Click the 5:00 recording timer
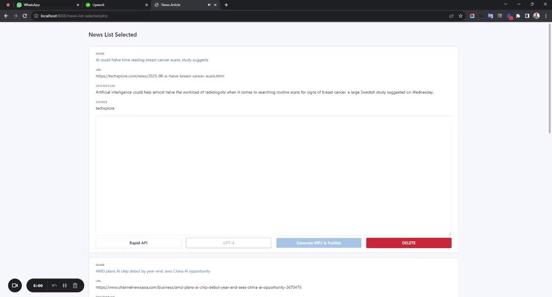The width and height of the screenshot is (552, 297). coord(38,285)
